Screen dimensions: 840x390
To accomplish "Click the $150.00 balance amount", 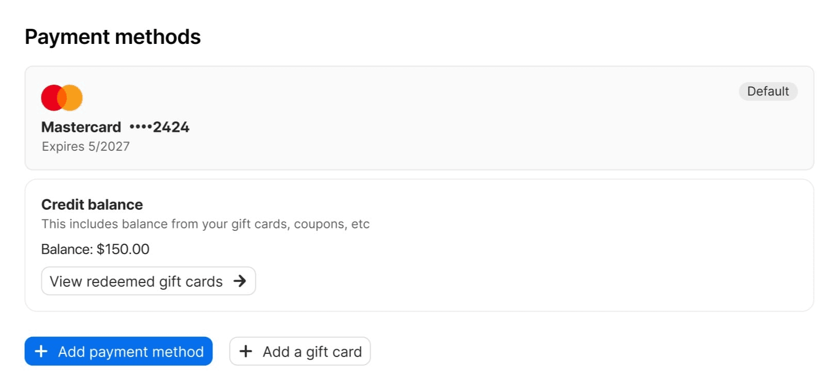I will 123,249.
